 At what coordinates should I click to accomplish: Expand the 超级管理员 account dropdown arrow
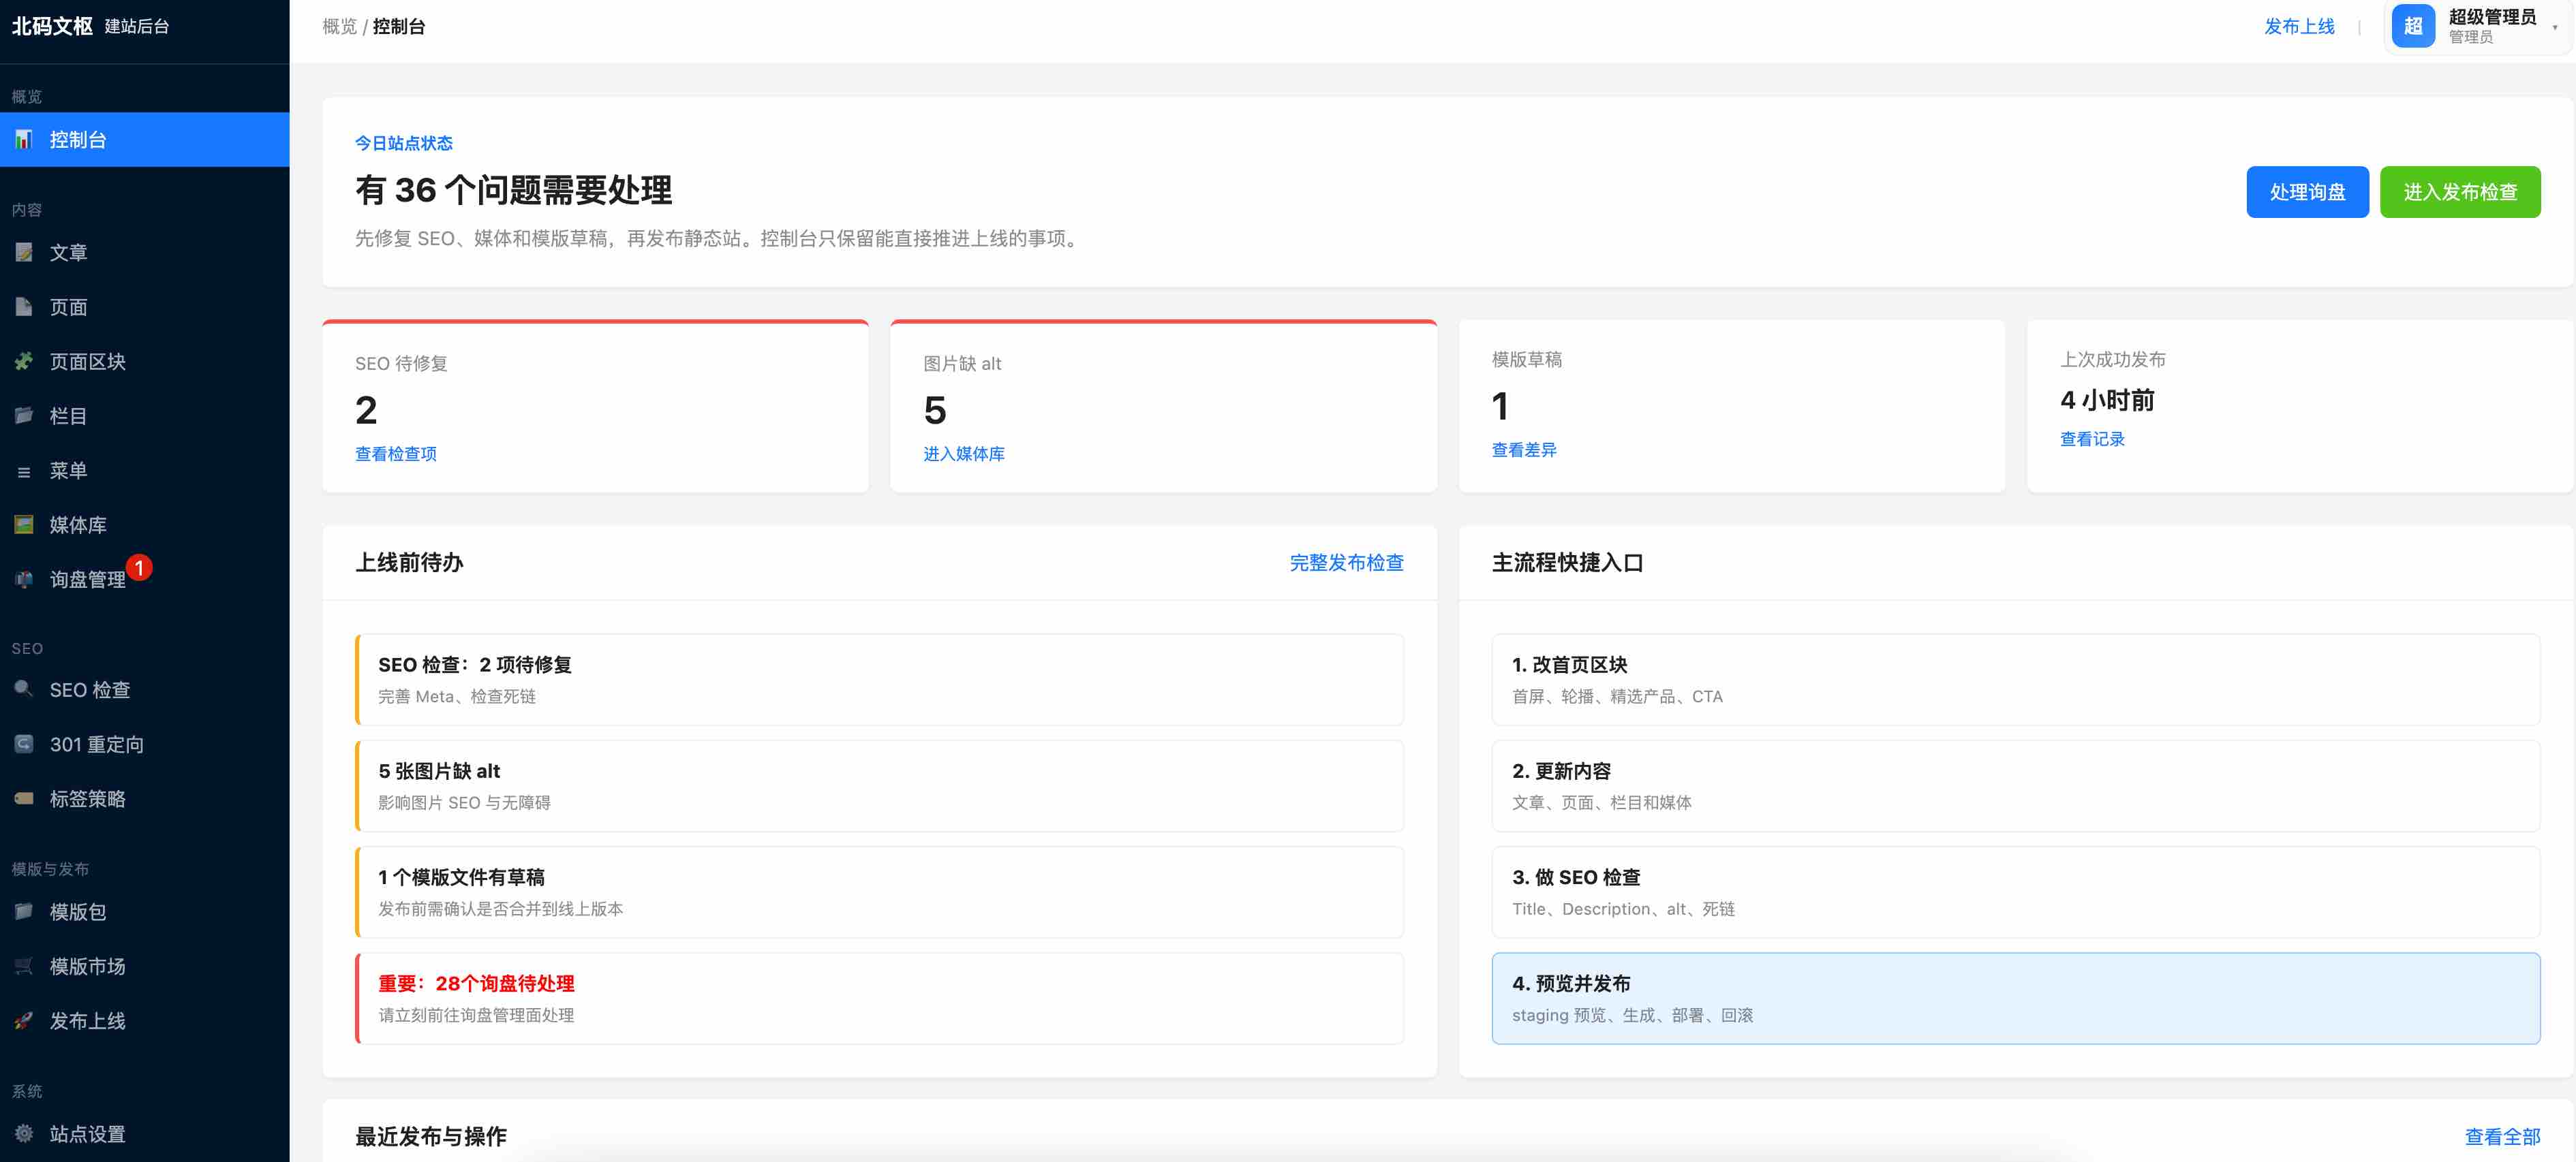pos(2555,28)
